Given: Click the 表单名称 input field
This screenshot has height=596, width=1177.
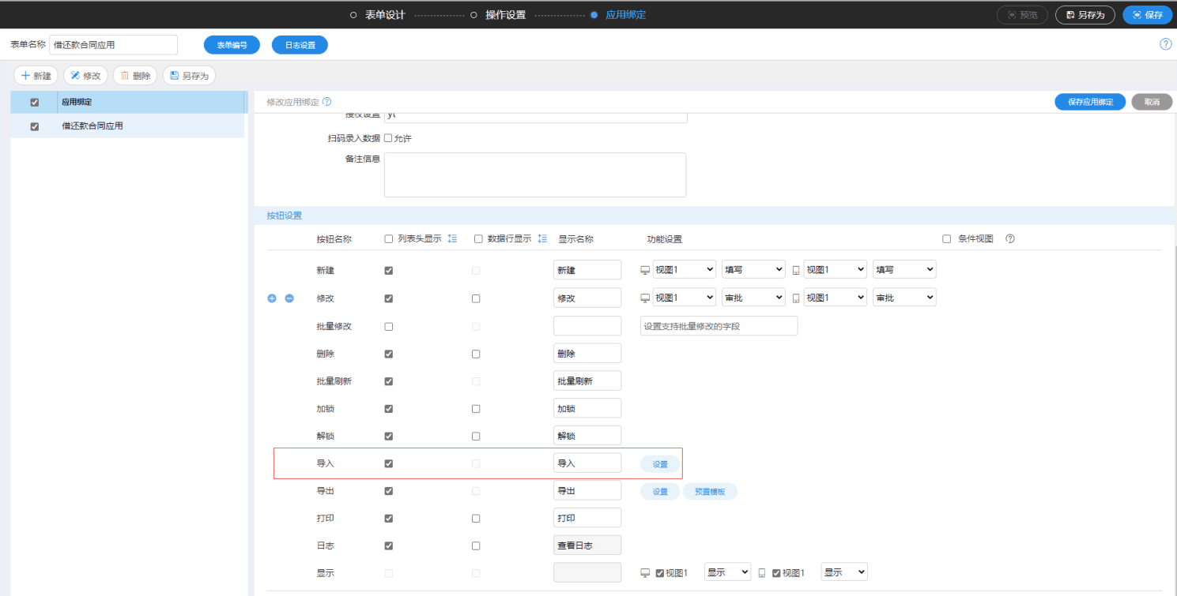Looking at the screenshot, I should click(113, 45).
